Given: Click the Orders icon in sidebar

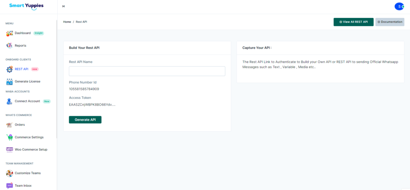Looking at the screenshot, I should (10, 125).
